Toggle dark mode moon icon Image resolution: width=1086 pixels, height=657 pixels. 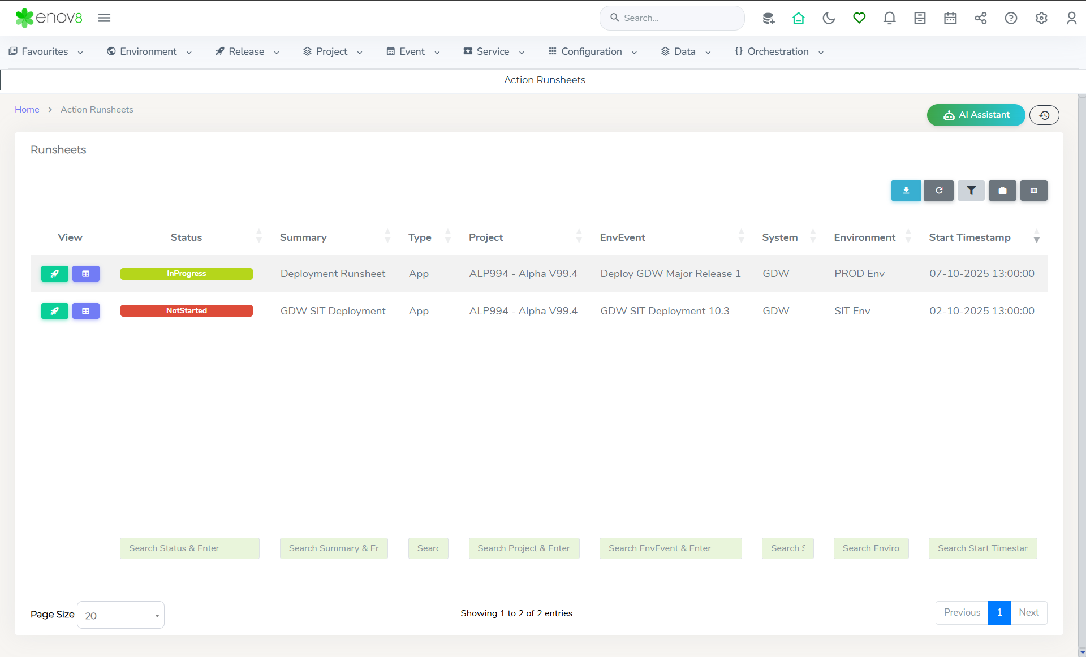pyautogui.click(x=829, y=18)
